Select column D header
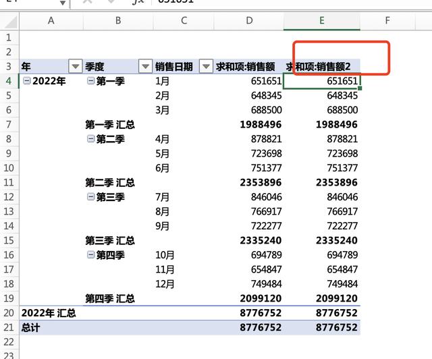The height and width of the screenshot is (359, 432). [x=249, y=21]
